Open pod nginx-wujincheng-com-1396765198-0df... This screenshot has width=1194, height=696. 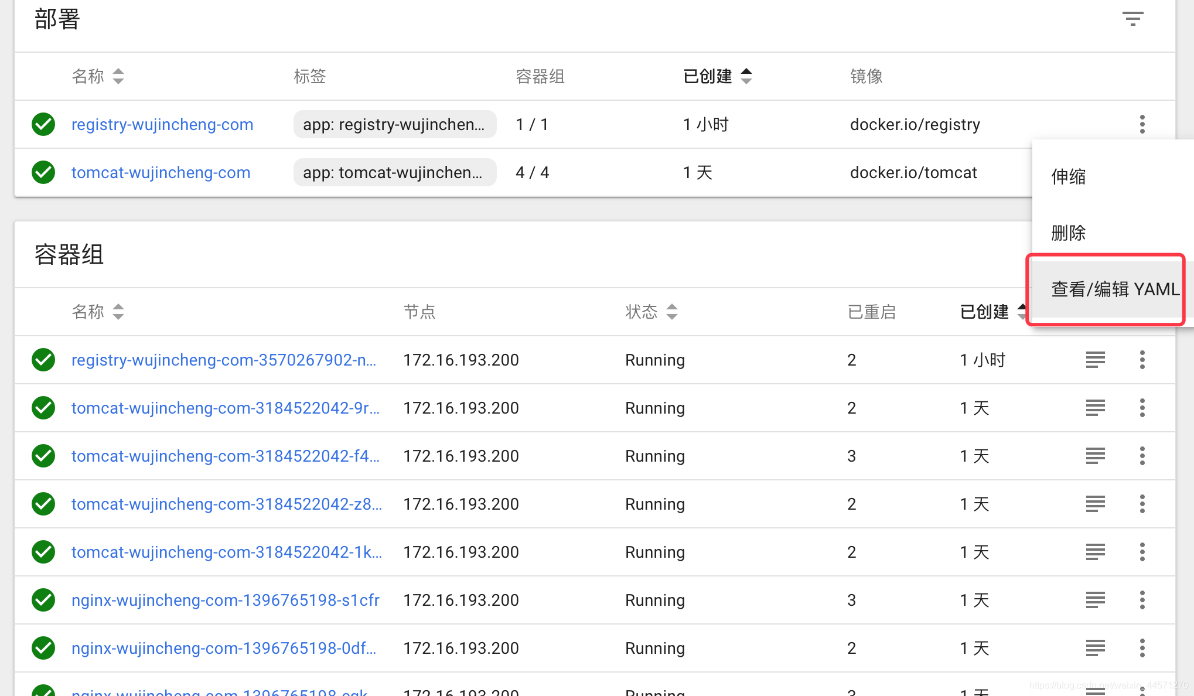pos(224,648)
